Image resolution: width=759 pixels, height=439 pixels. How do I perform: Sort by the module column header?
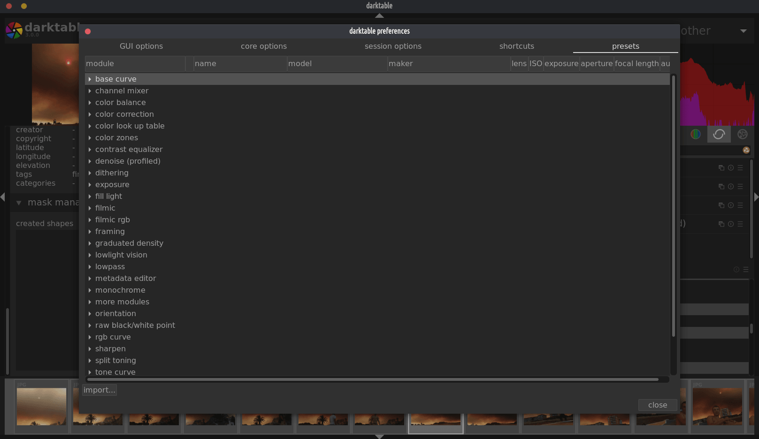(135, 64)
